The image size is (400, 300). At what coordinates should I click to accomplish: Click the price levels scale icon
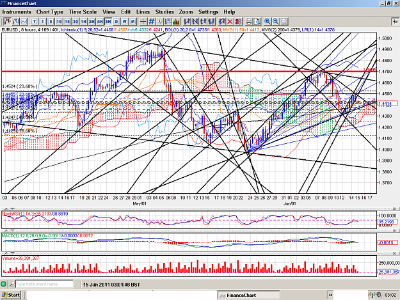(168, 21)
